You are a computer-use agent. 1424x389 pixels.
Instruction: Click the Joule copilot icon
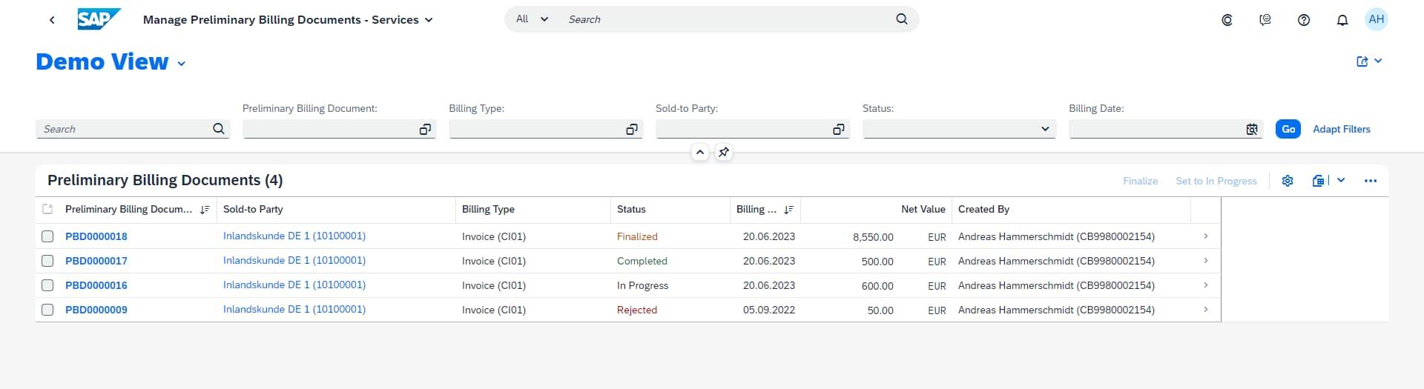1227,20
